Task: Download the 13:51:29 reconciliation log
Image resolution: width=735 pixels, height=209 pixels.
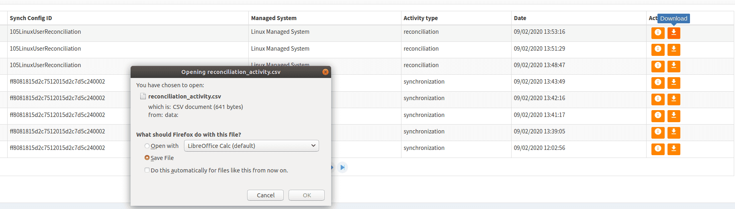Action: pyautogui.click(x=674, y=49)
